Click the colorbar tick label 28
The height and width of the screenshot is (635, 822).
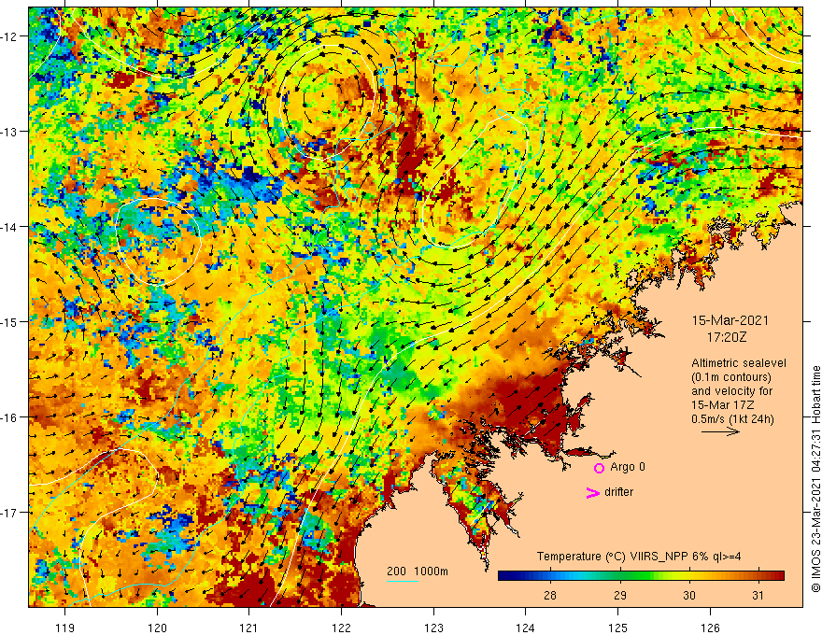(550, 595)
